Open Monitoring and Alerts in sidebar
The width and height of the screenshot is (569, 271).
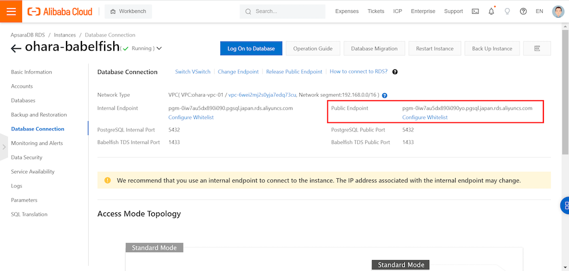click(x=36, y=143)
